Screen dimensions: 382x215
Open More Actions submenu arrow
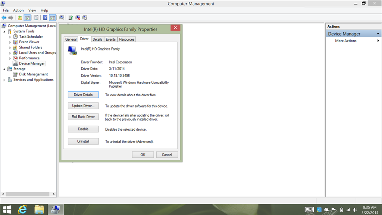click(378, 41)
